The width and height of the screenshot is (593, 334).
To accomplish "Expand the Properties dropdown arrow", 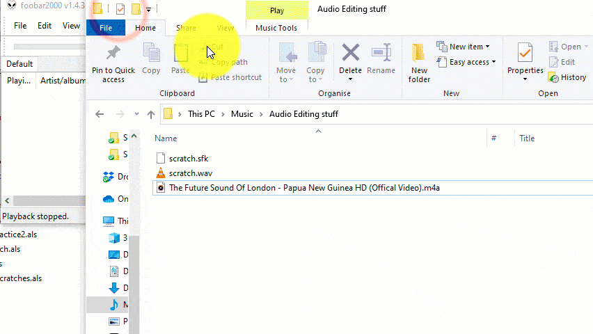I will coord(525,79).
